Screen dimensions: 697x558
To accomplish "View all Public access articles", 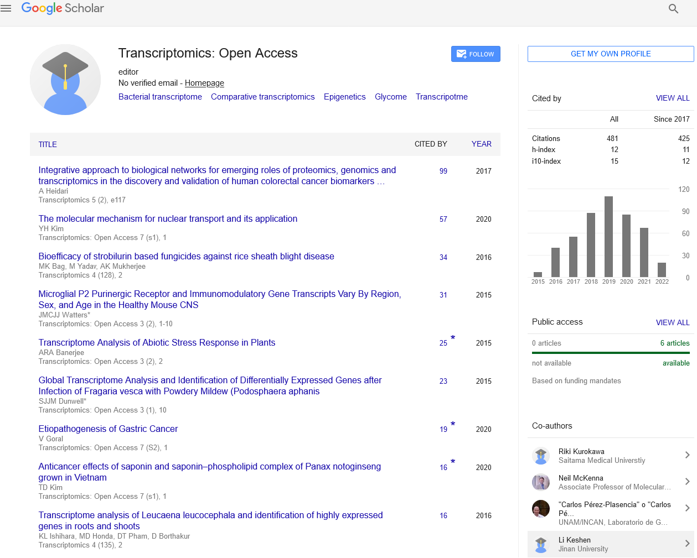I will pyautogui.click(x=673, y=322).
